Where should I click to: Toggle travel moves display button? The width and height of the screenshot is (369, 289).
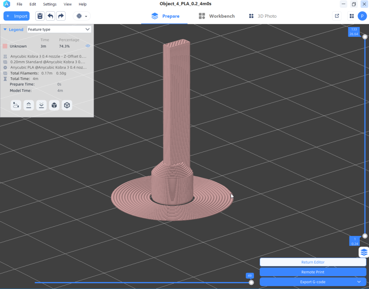tap(16, 105)
